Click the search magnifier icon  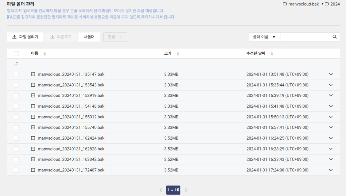click(x=335, y=37)
